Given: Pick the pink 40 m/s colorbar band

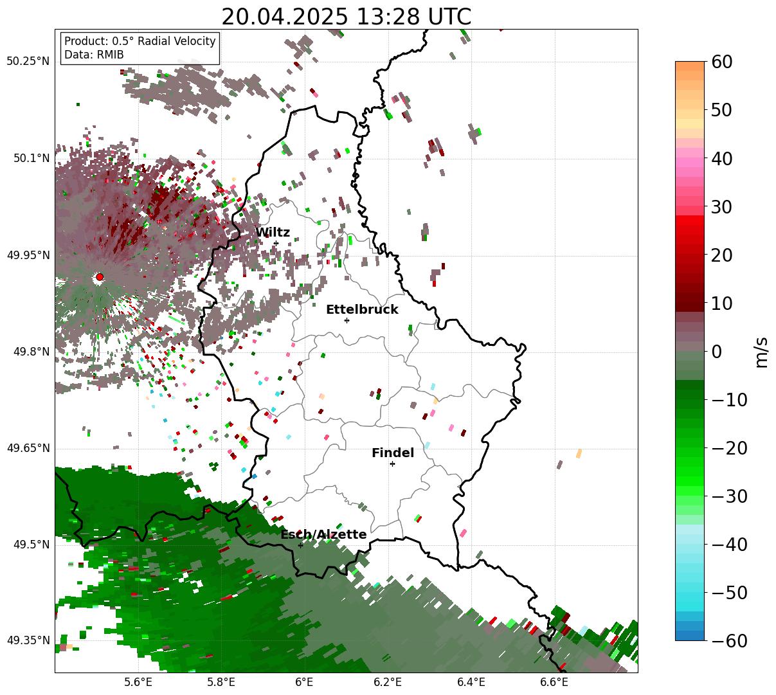Looking at the screenshot, I should (x=690, y=158).
